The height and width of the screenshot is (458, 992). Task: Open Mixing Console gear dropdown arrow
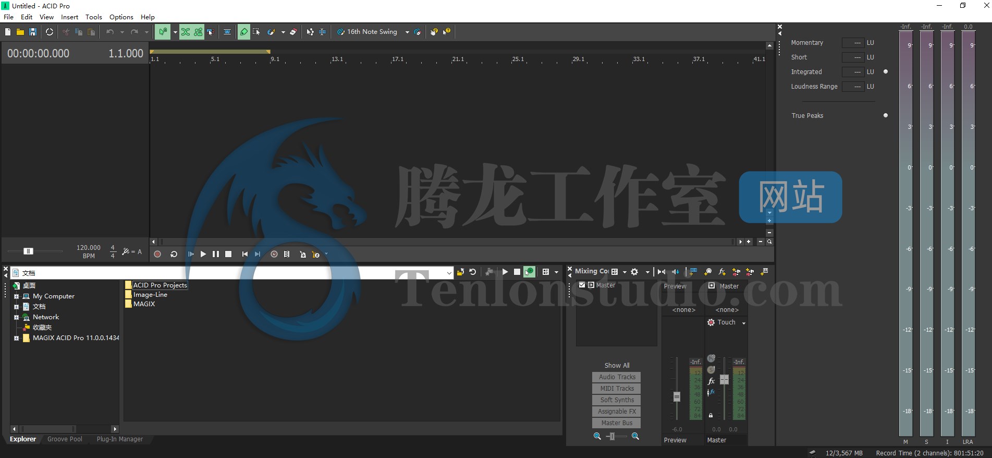[x=647, y=272]
